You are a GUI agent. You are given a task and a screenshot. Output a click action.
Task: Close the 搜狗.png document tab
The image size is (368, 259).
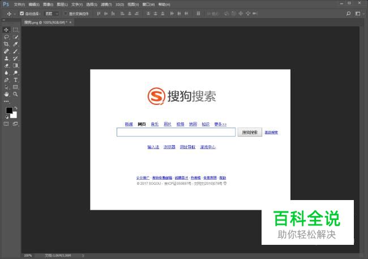pyautogui.click(x=70, y=22)
